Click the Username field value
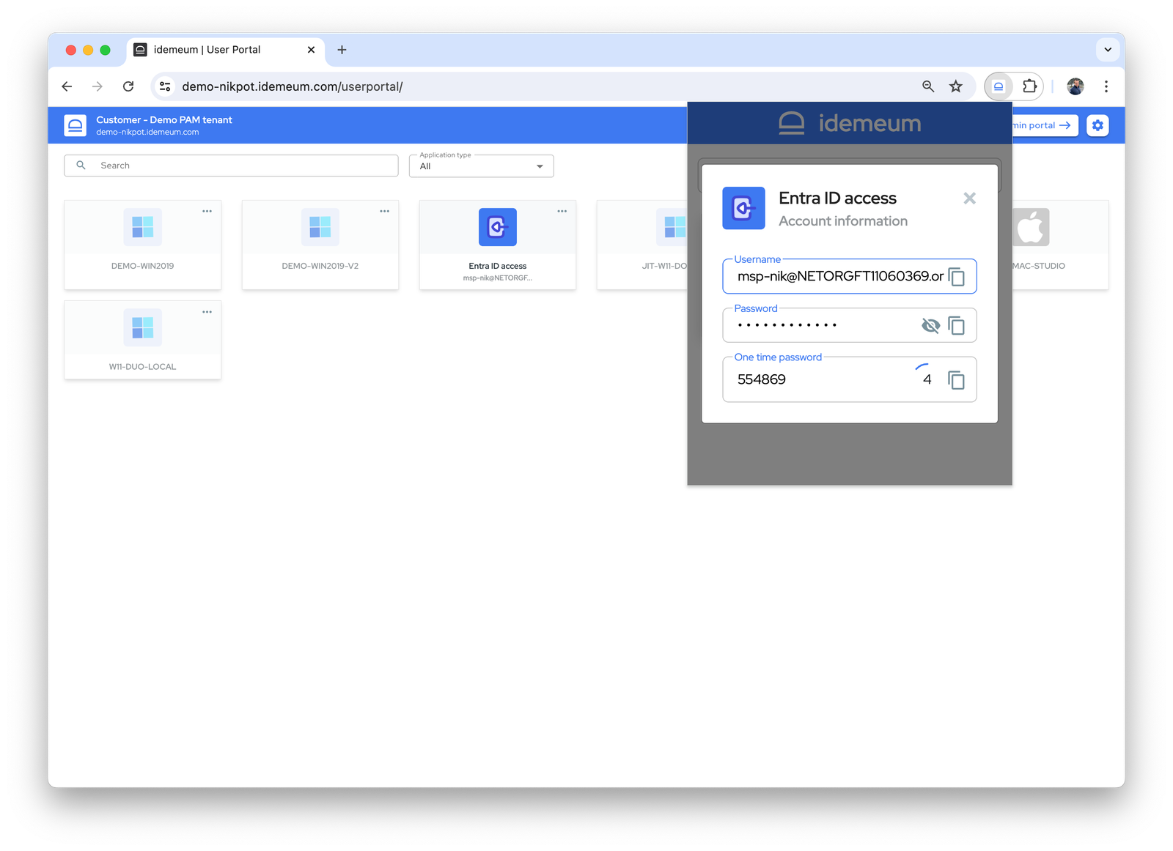This screenshot has width=1173, height=851. 840,276
